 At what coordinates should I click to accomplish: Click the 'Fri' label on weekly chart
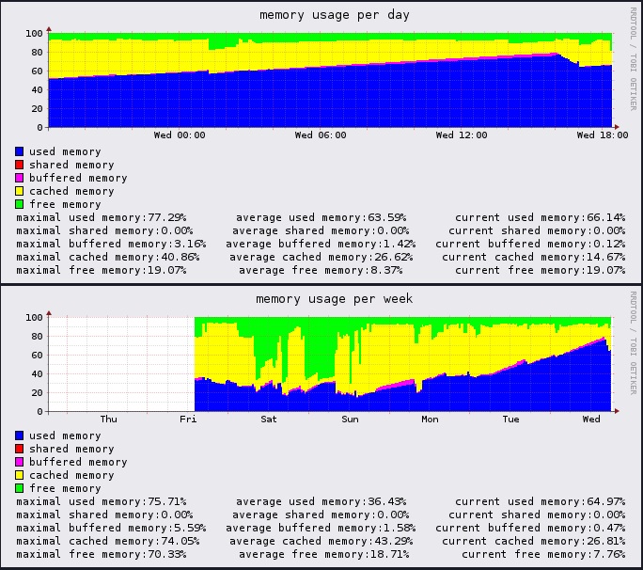click(x=188, y=419)
